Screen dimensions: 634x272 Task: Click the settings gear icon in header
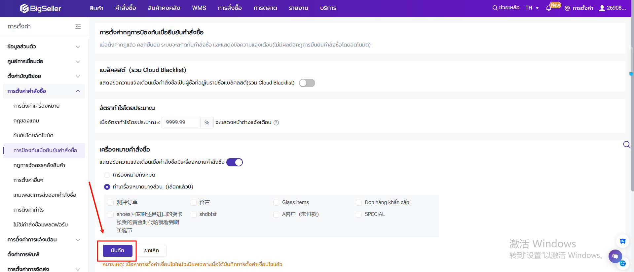(x=567, y=8)
